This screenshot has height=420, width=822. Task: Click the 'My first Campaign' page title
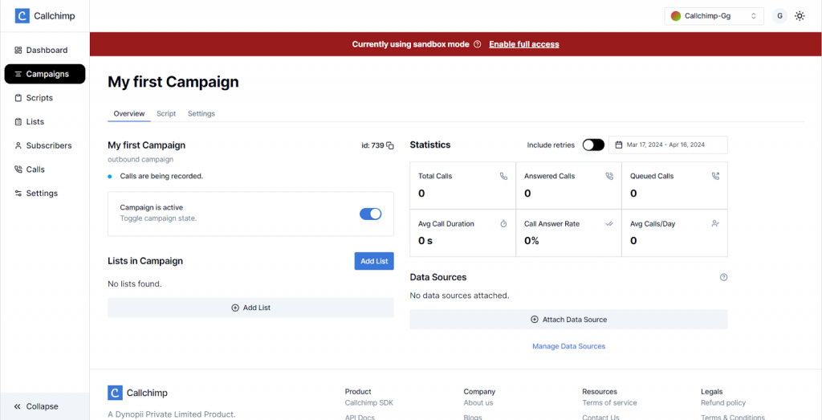coord(173,82)
